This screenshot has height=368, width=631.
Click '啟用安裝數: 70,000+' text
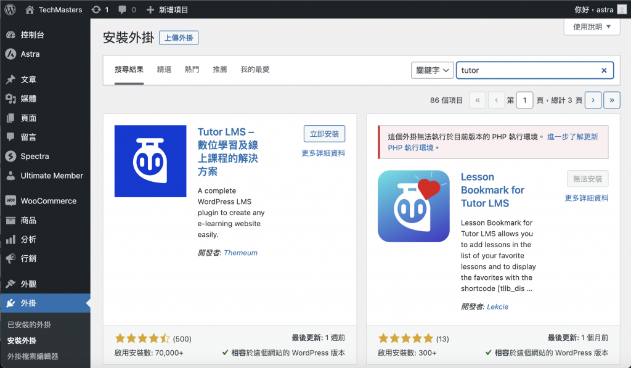[x=149, y=353]
